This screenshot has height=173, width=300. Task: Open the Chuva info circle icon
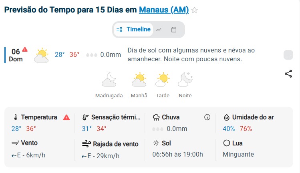(x=207, y=117)
